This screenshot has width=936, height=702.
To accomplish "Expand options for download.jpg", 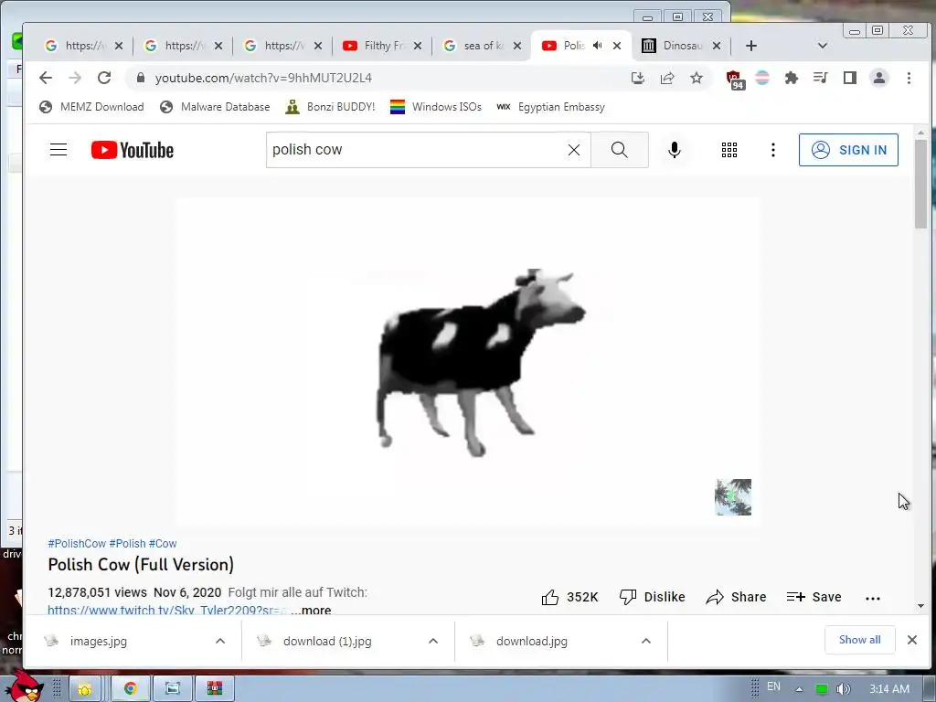I will (x=646, y=641).
